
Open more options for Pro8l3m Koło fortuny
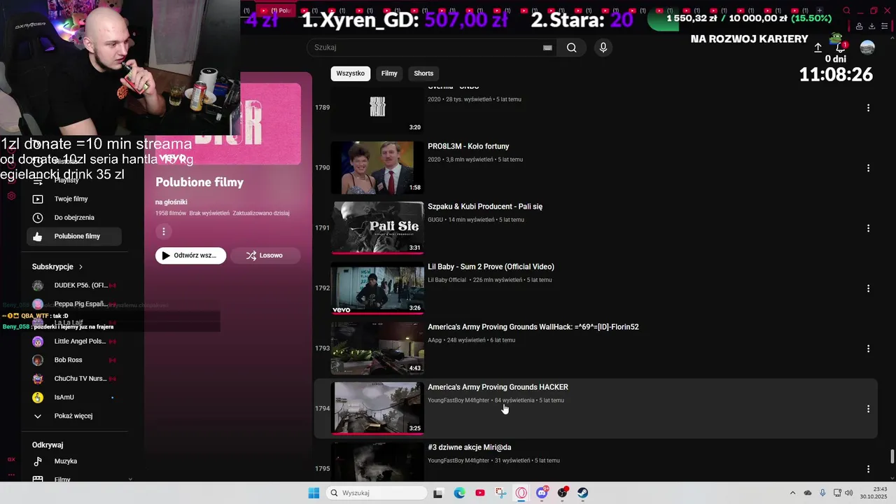click(868, 168)
